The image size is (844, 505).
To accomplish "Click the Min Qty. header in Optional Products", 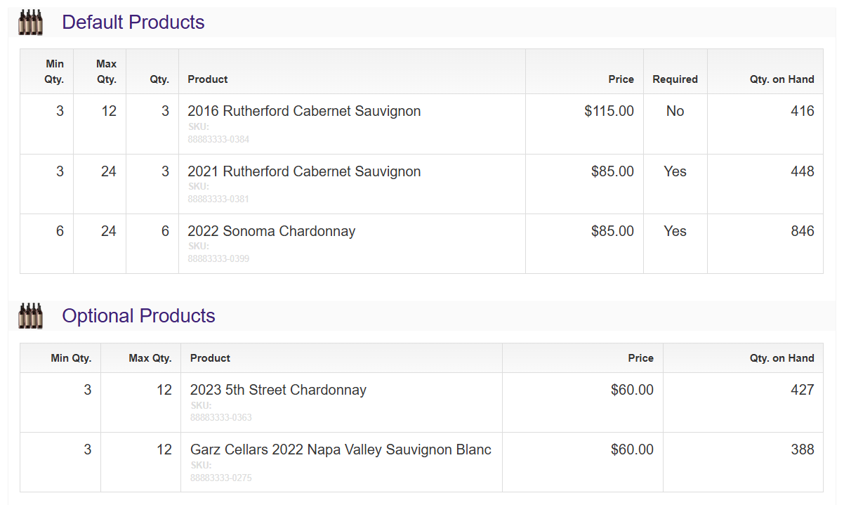I will pos(71,358).
